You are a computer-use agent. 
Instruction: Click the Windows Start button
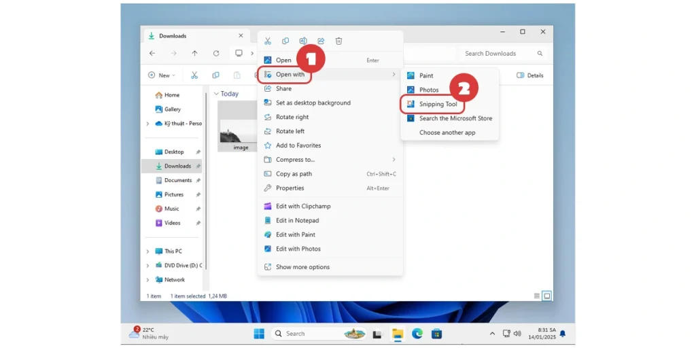click(x=259, y=333)
